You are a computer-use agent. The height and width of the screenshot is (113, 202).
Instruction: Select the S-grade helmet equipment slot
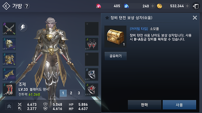coord(9,44)
